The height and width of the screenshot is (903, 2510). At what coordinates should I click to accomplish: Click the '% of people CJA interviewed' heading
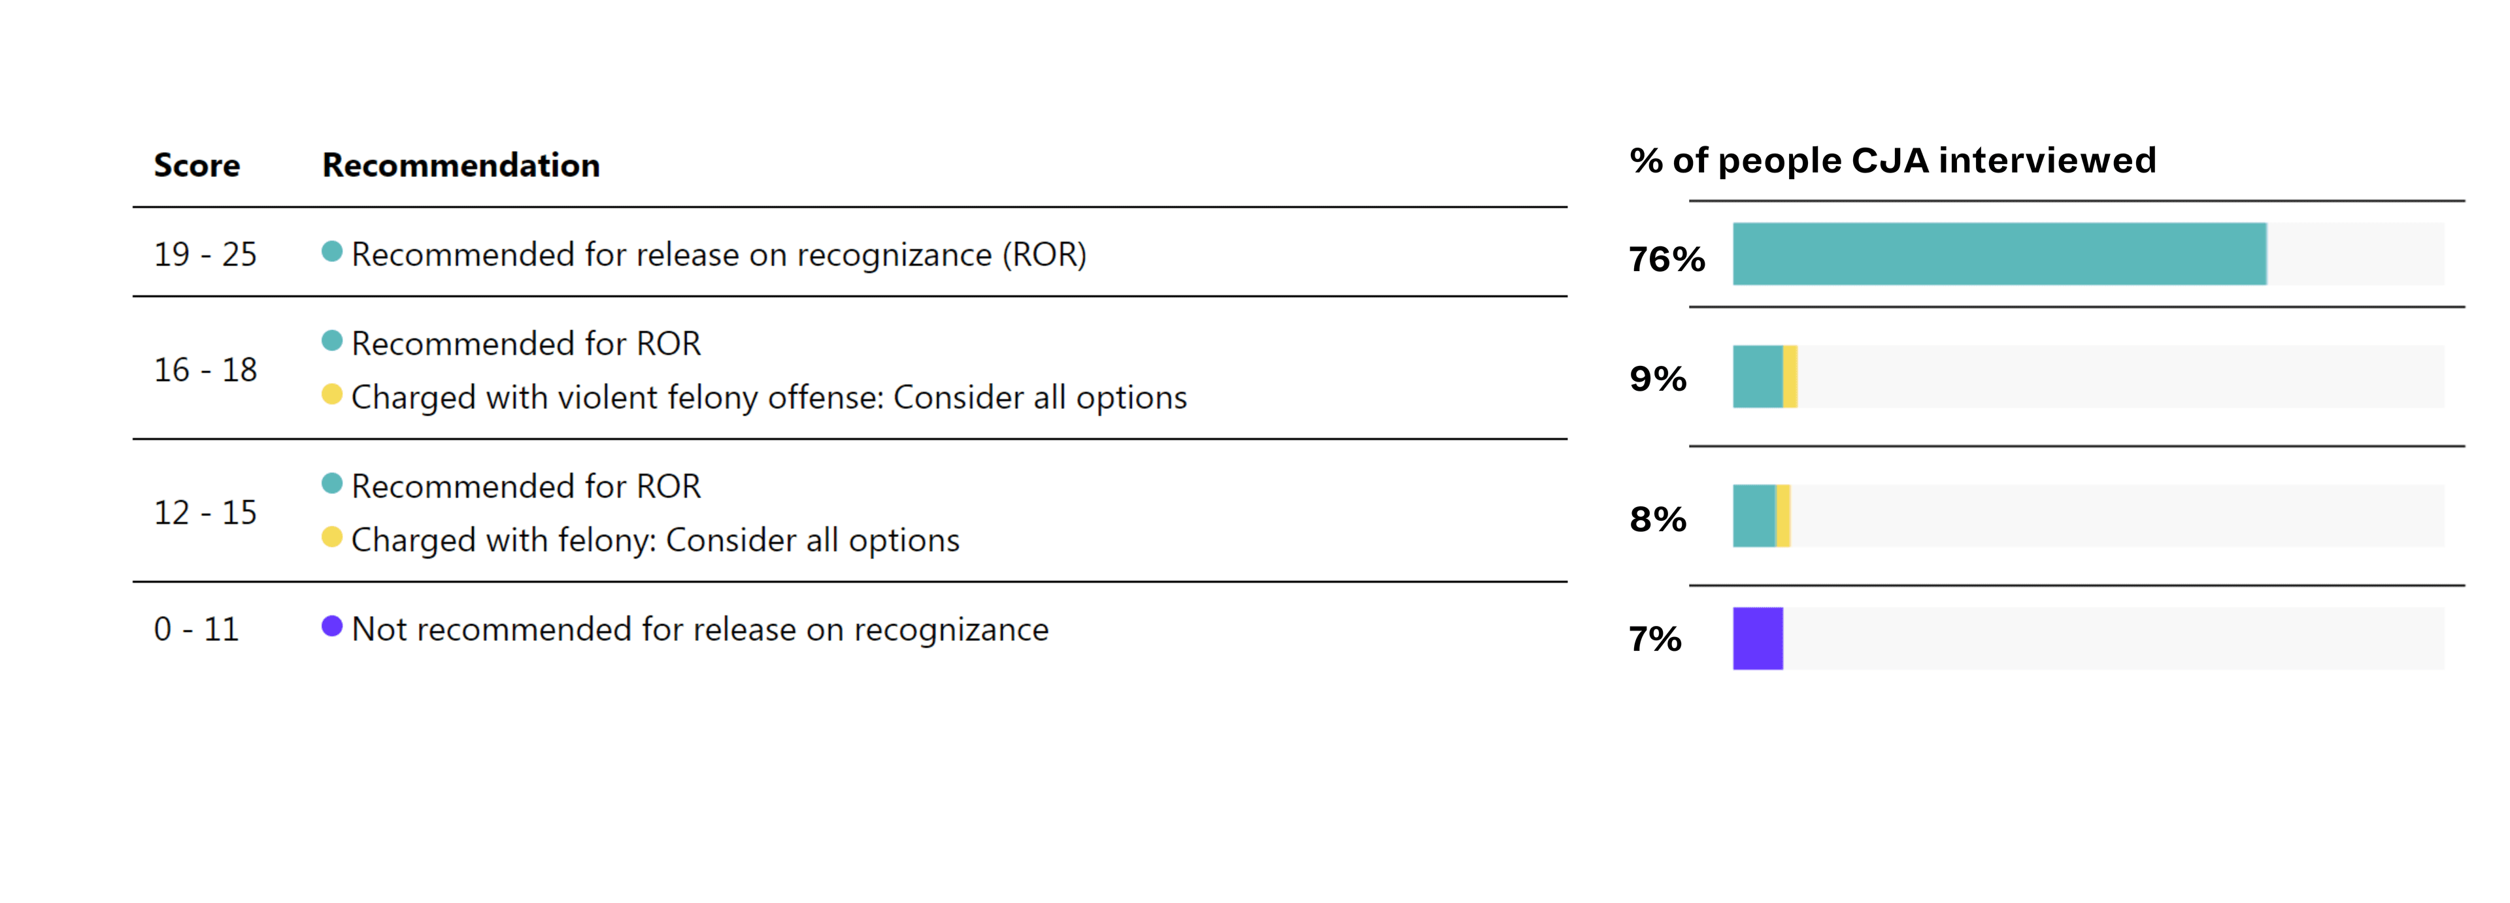(x=1892, y=161)
